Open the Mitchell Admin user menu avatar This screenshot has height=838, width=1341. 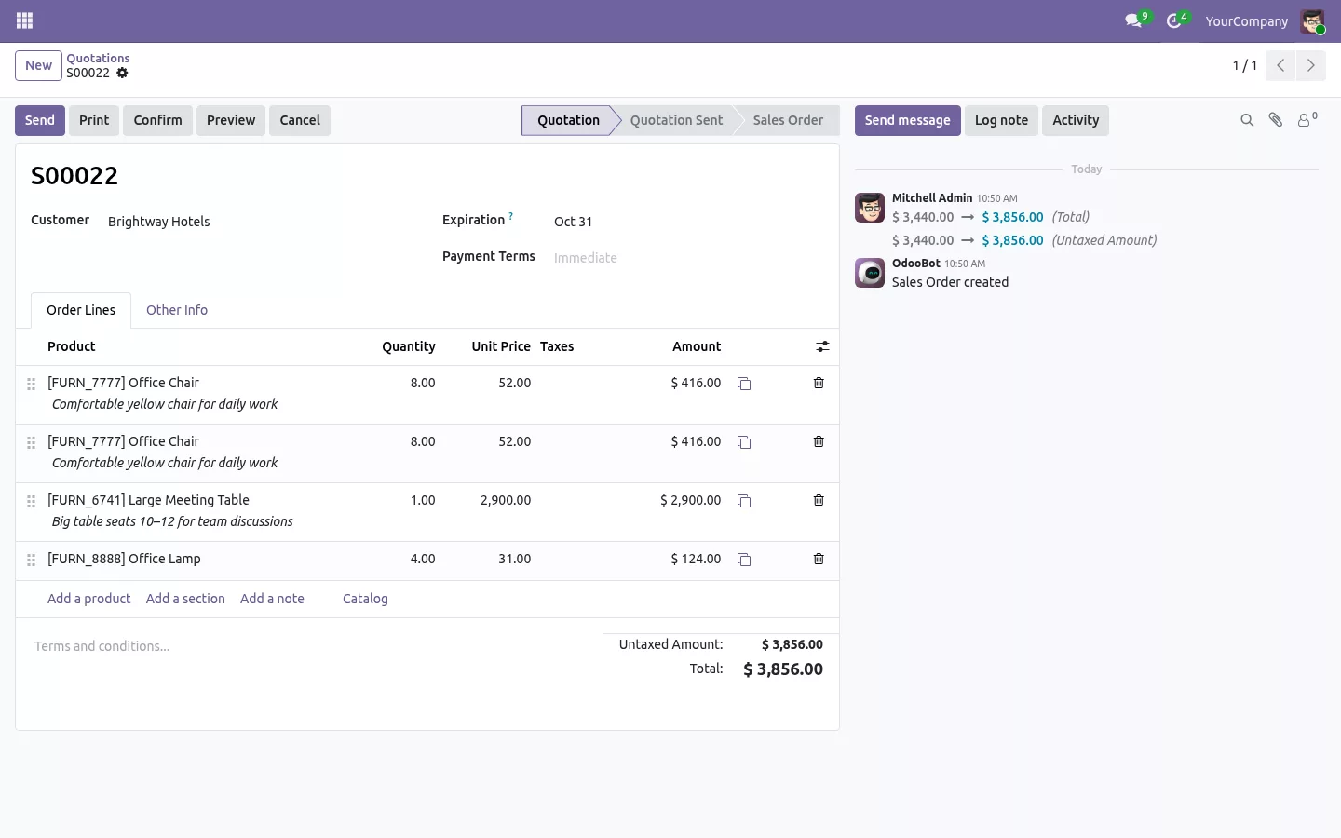1313,21
